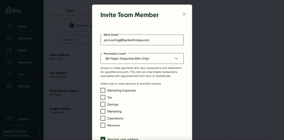
Task: Open the Home sidebar icon
Action: [9, 26]
